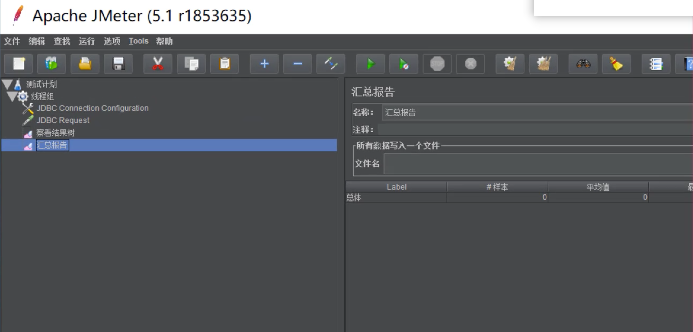Open the 编辑 menu
Screen dimensions: 693x332
coord(37,41)
